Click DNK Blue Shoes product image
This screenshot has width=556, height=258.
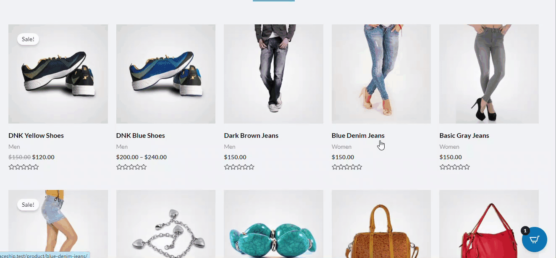pyautogui.click(x=166, y=74)
